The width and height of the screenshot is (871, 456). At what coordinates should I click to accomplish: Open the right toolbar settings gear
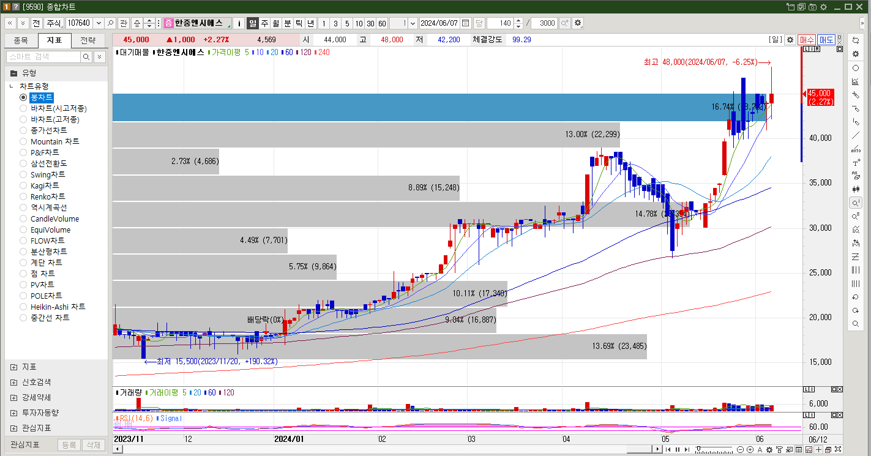coord(856,54)
